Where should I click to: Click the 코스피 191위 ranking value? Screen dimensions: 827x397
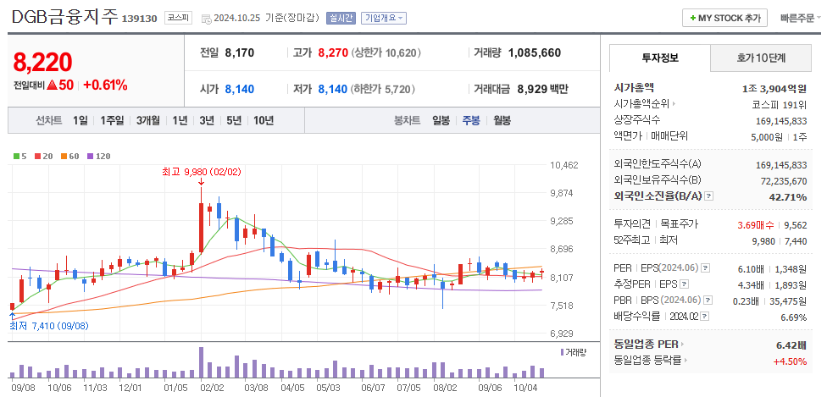[779, 104]
